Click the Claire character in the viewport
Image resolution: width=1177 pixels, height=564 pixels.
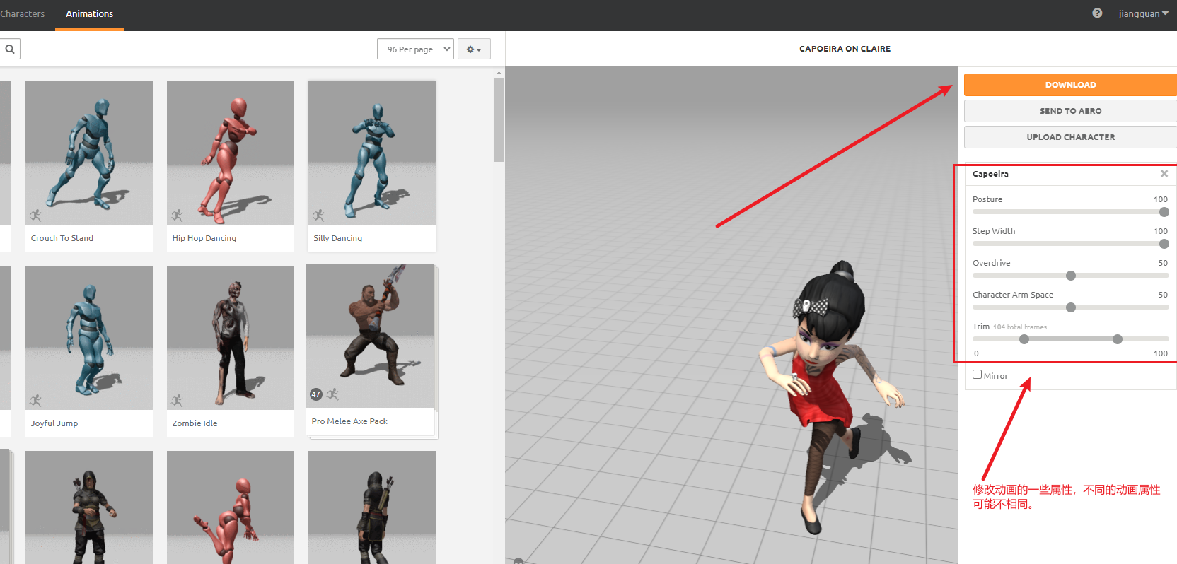(x=831, y=396)
